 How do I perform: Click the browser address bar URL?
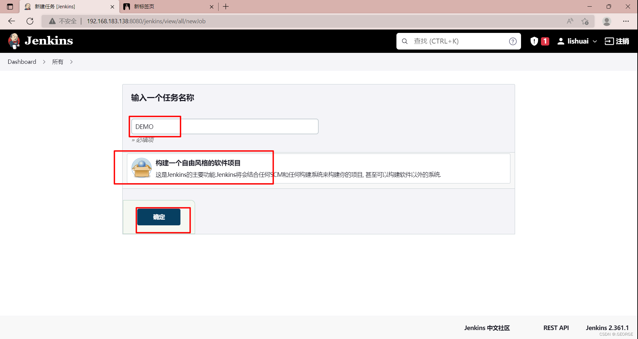[146, 21]
